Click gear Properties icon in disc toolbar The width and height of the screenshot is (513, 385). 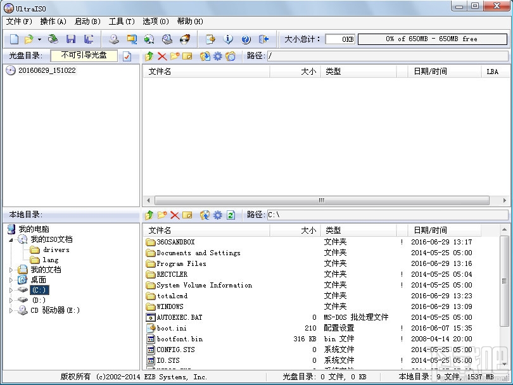tap(218, 56)
